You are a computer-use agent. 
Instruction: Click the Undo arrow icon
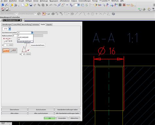point(51,5)
